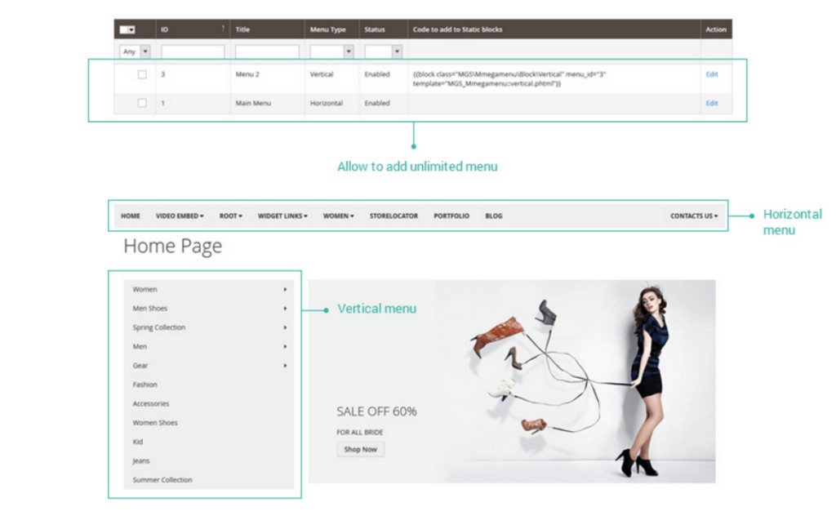Viewport: 836px width, 516px height.
Task: Click the Shop Now button
Action: click(x=360, y=449)
